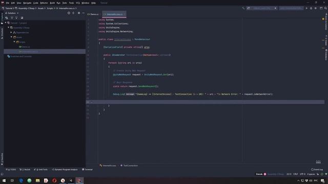This screenshot has height=184, width=328.
Task: Click the yellow error indicator at editor top-right
Action: click(x=323, y=19)
